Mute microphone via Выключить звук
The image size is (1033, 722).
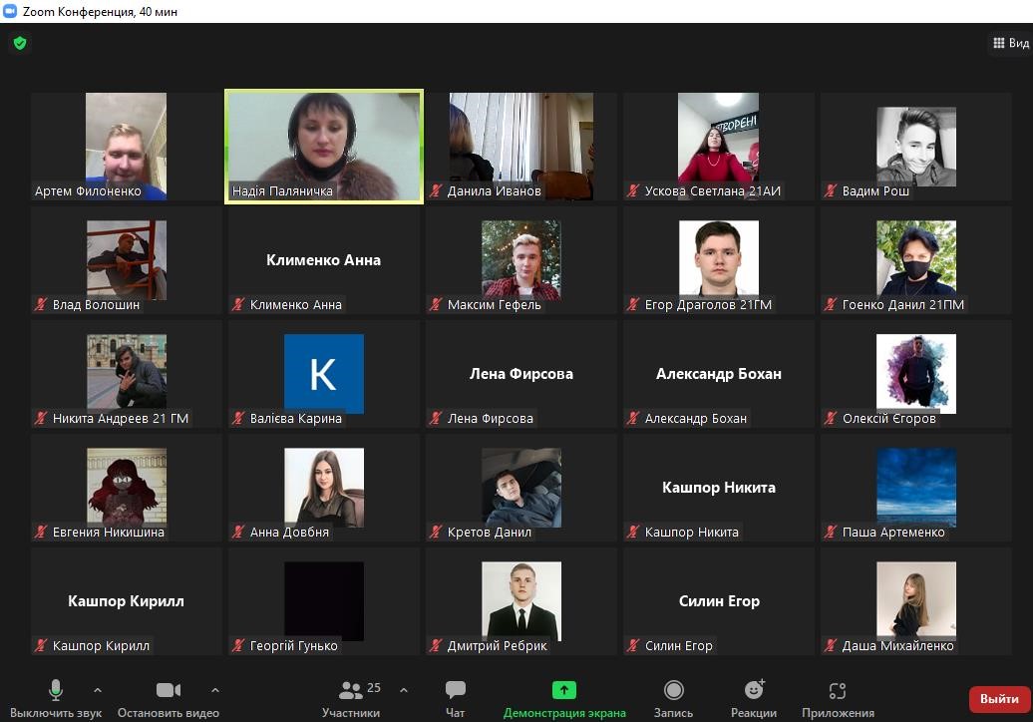pyautogui.click(x=56, y=699)
